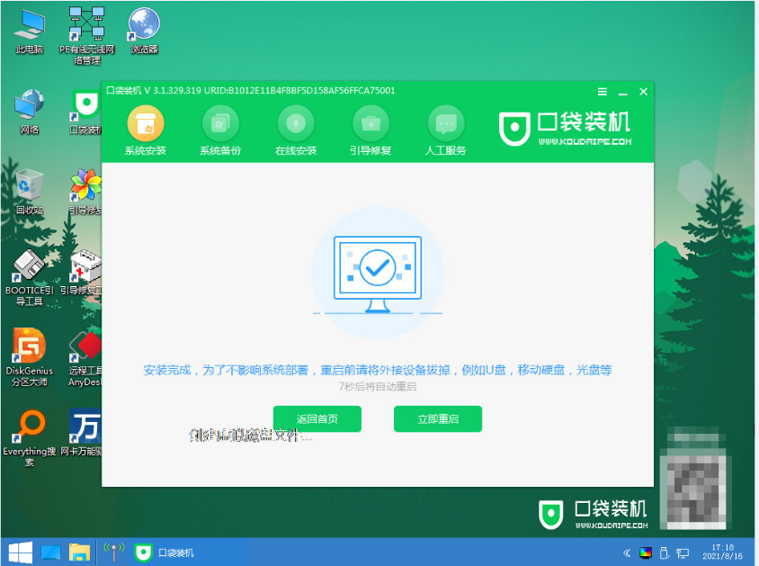Launch the 浏览器 browser from the desktop
This screenshot has height=566, width=759.
(144, 22)
